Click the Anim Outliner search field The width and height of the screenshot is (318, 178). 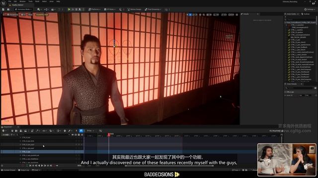click(300, 19)
